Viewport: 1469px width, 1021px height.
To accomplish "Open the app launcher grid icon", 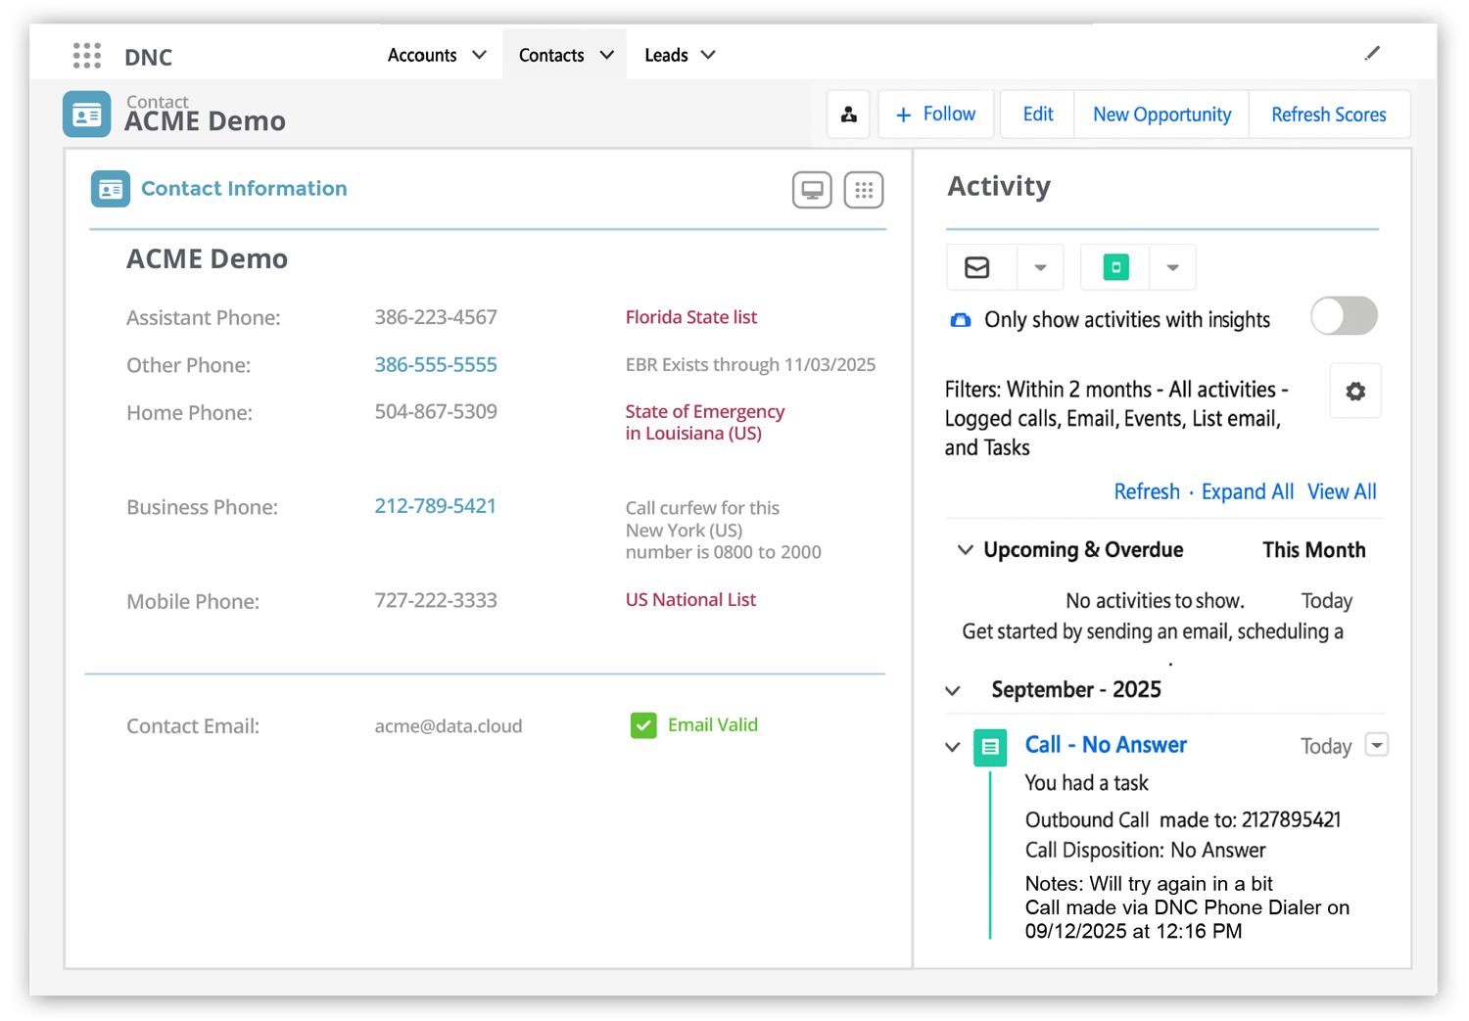I will [x=87, y=56].
